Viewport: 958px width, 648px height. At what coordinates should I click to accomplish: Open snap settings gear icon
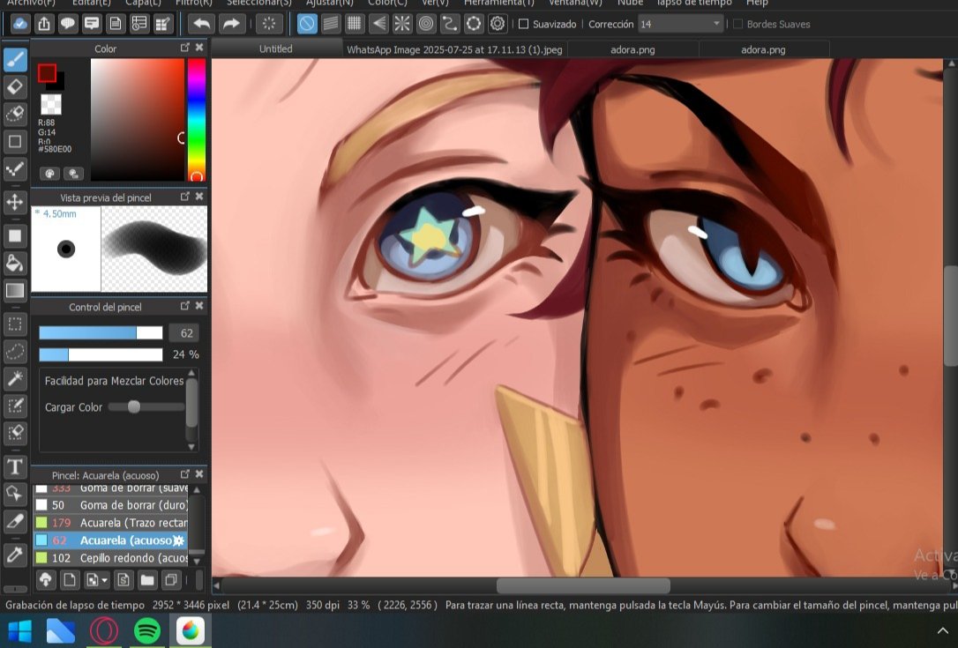[x=498, y=24]
